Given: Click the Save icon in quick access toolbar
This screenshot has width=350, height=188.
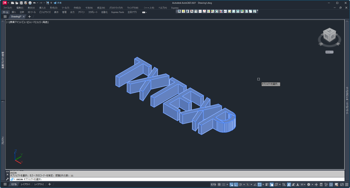Looking at the screenshot, I should click(21, 3).
